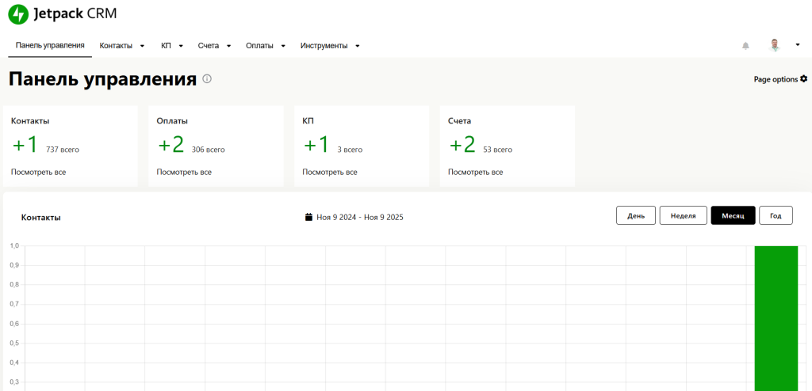Click Посмотреть все in Контакты card
The width and height of the screenshot is (812, 391).
point(38,173)
